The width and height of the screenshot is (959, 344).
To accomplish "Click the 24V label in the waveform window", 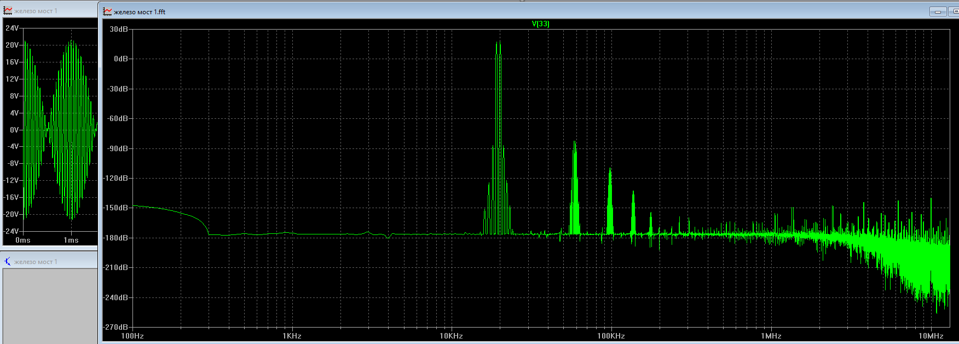I will point(12,28).
